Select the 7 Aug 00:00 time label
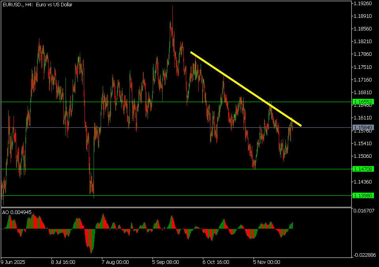The width and height of the screenshot is (379, 267). pos(114,262)
